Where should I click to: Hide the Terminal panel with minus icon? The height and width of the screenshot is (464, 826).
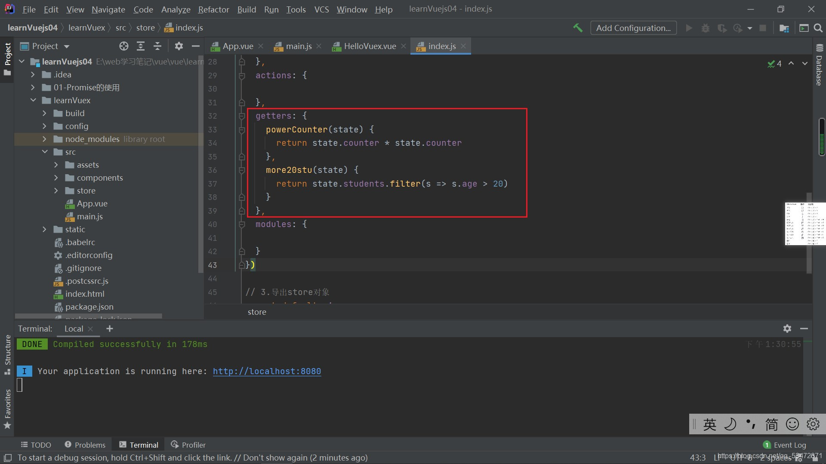click(804, 329)
